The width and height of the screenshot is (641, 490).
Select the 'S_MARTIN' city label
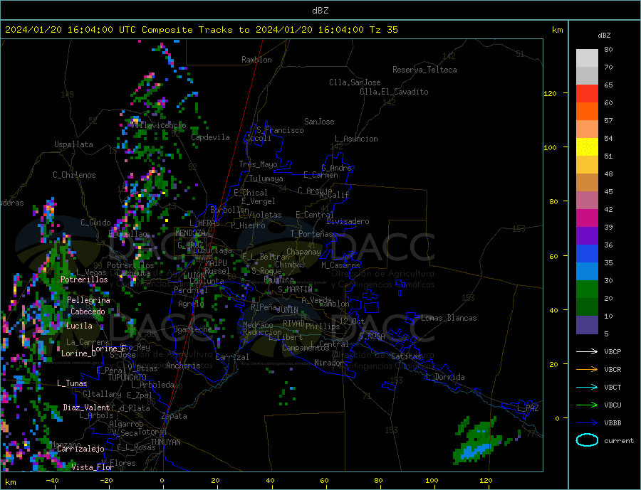[x=295, y=289]
